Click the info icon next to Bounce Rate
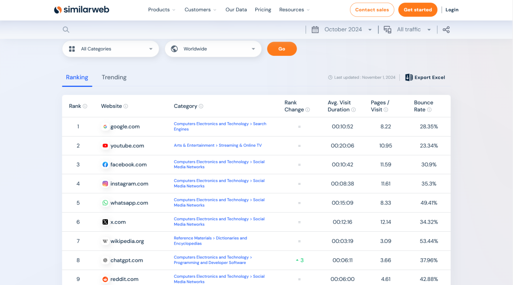The width and height of the screenshot is (513, 285). [x=429, y=110]
